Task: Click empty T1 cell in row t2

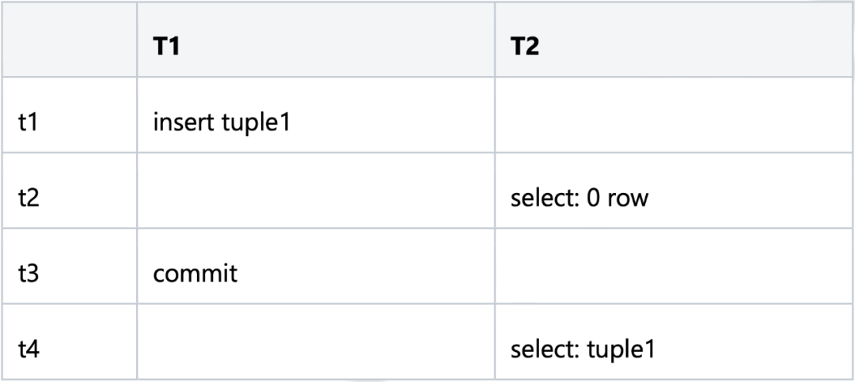Action: coord(316,191)
